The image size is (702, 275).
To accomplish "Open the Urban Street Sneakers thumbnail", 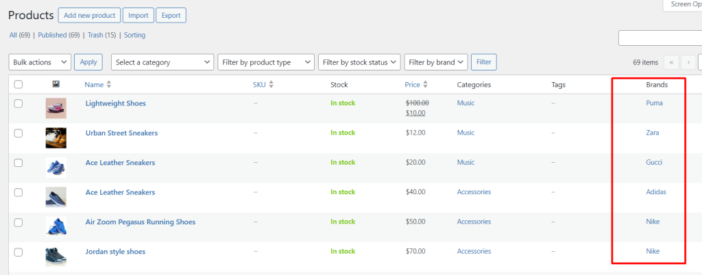I will point(56,138).
